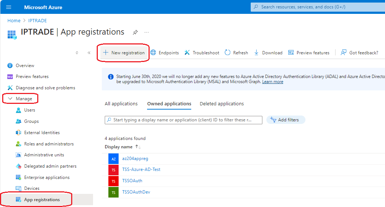Open External Identities menu item
The width and height of the screenshot is (385, 207).
(42, 133)
